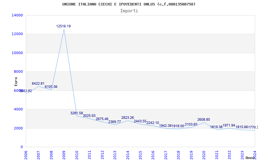Screen dimensions: 258x161
Task: Click the 2008 x-axis year label
Action: point(51,155)
